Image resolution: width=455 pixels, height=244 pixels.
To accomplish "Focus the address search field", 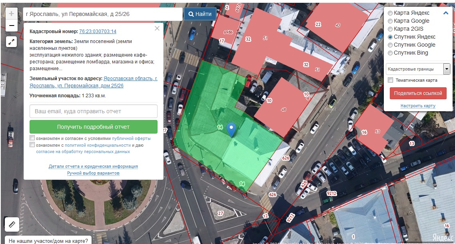I will (x=103, y=14).
